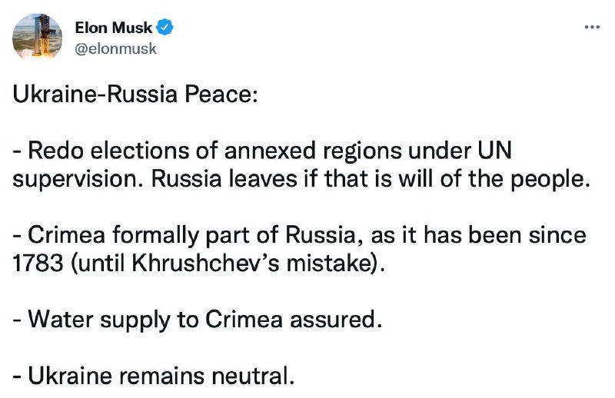The height and width of the screenshot is (398, 615).
Task: Click the word "neutral" in last line
Action: pos(253,376)
